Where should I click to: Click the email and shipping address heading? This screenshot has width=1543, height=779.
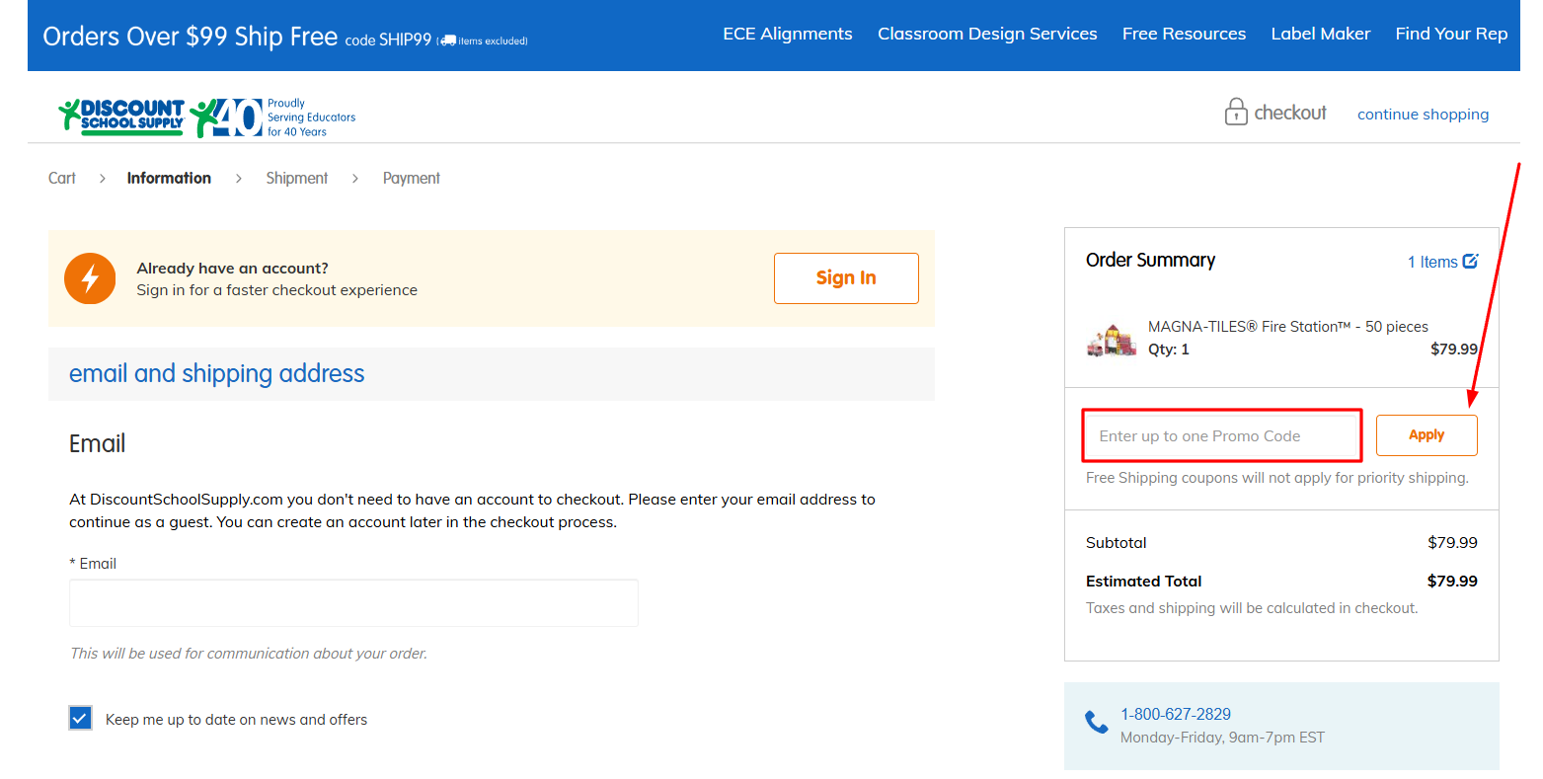[216, 373]
